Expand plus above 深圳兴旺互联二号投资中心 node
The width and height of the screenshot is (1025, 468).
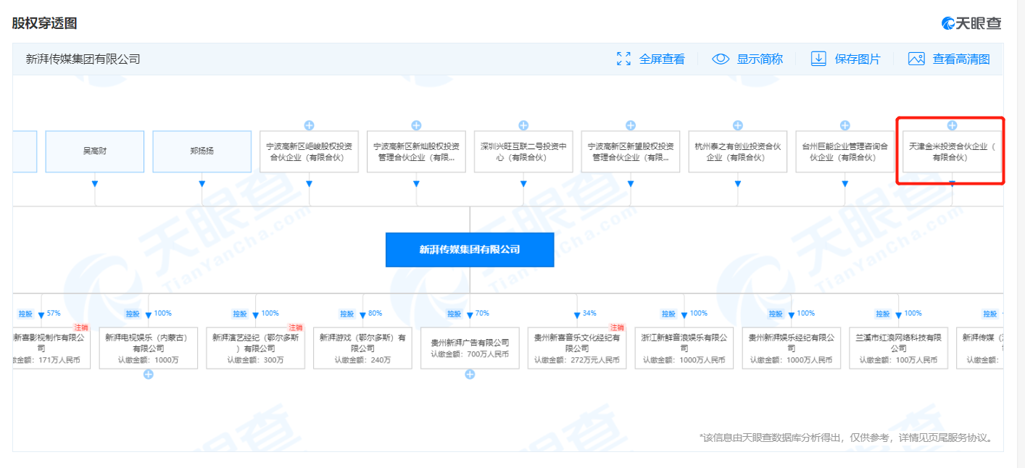point(523,125)
